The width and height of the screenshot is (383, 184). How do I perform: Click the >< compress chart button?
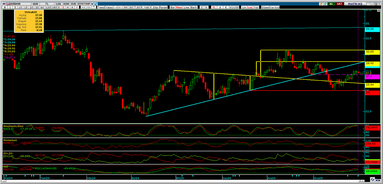pyautogui.click(x=83, y=7)
